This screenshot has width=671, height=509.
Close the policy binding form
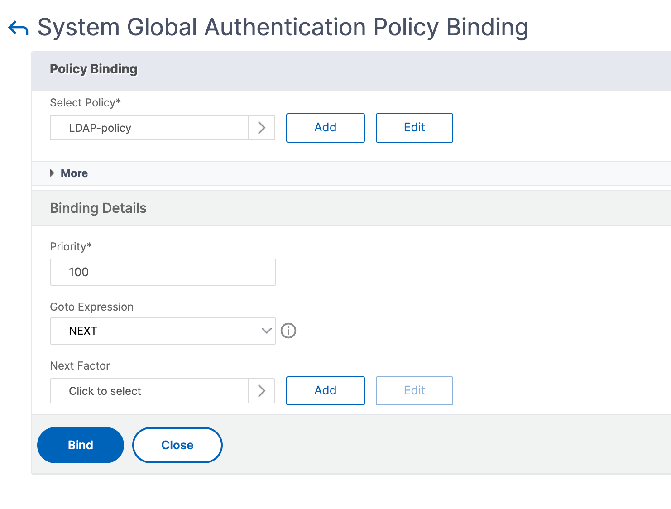point(177,445)
